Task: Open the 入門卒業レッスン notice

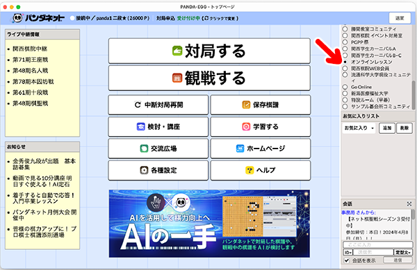Action: (44, 198)
